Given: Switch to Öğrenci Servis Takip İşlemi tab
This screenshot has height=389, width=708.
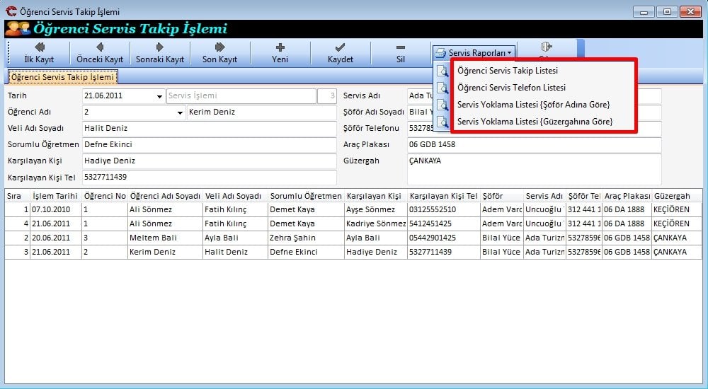Looking at the screenshot, I should click(63, 77).
